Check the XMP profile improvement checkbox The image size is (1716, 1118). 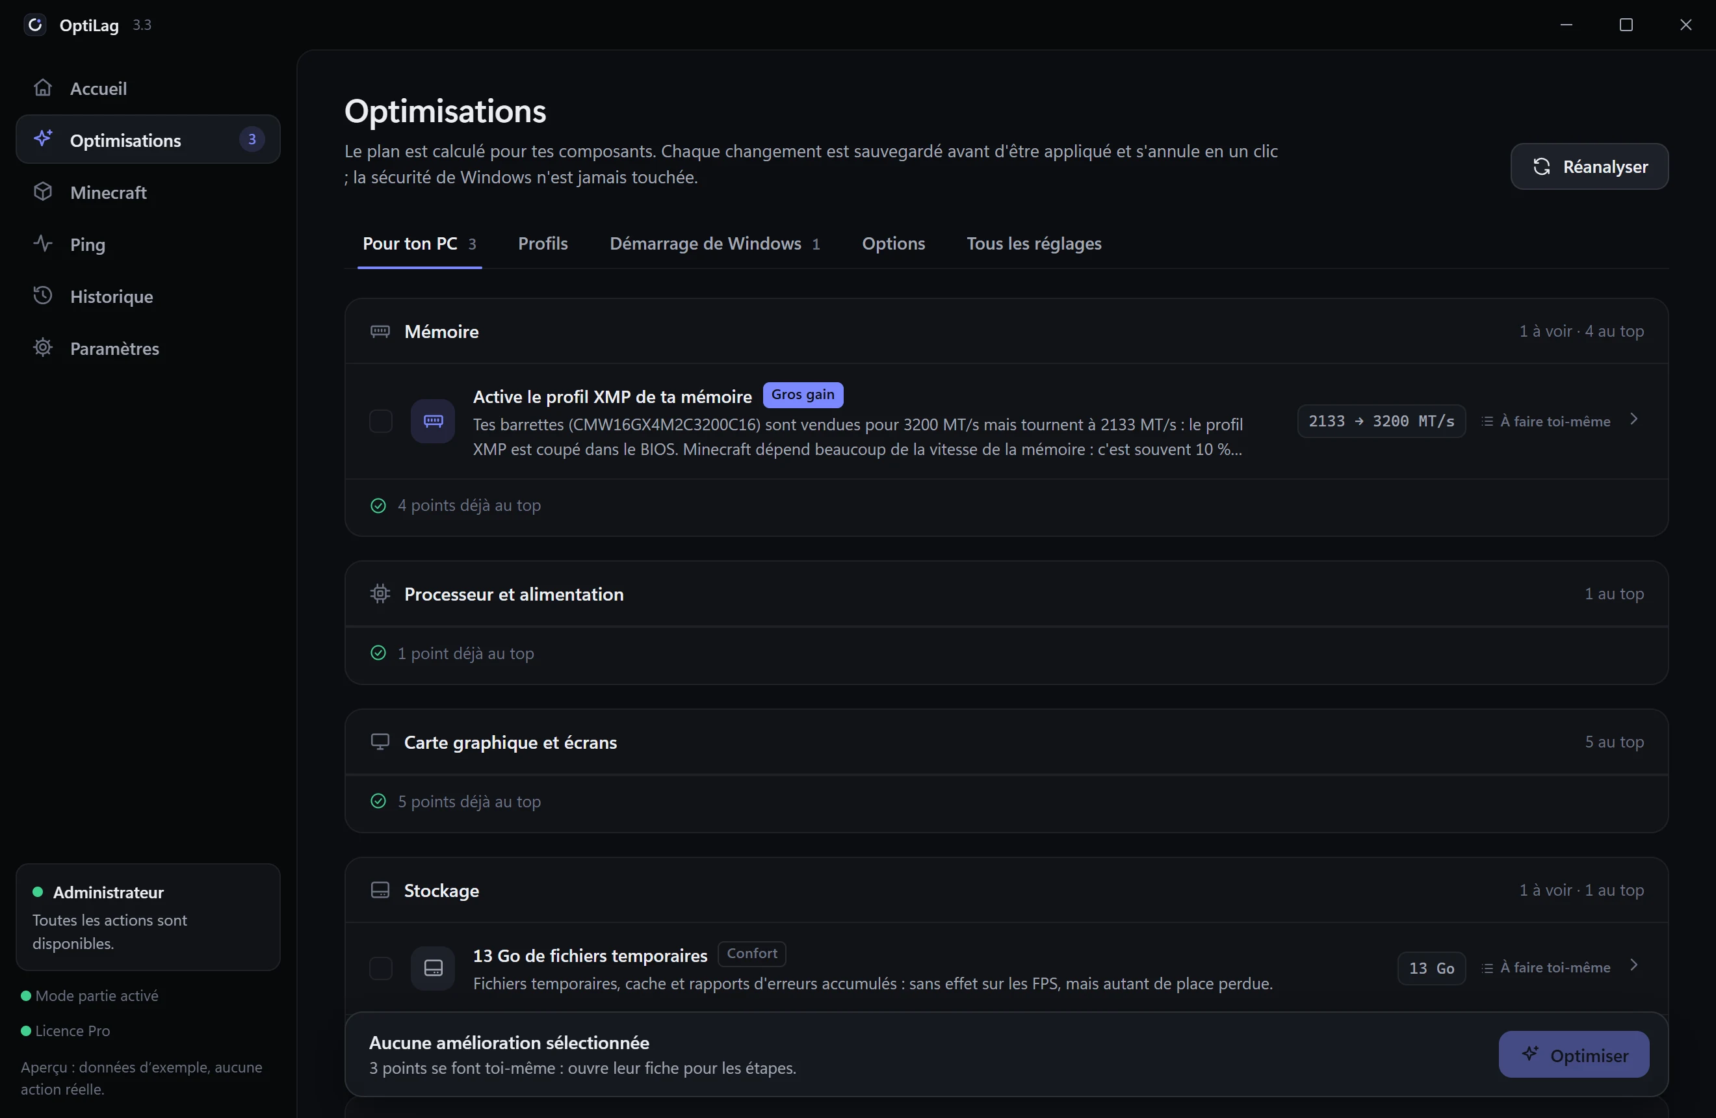pyautogui.click(x=381, y=422)
